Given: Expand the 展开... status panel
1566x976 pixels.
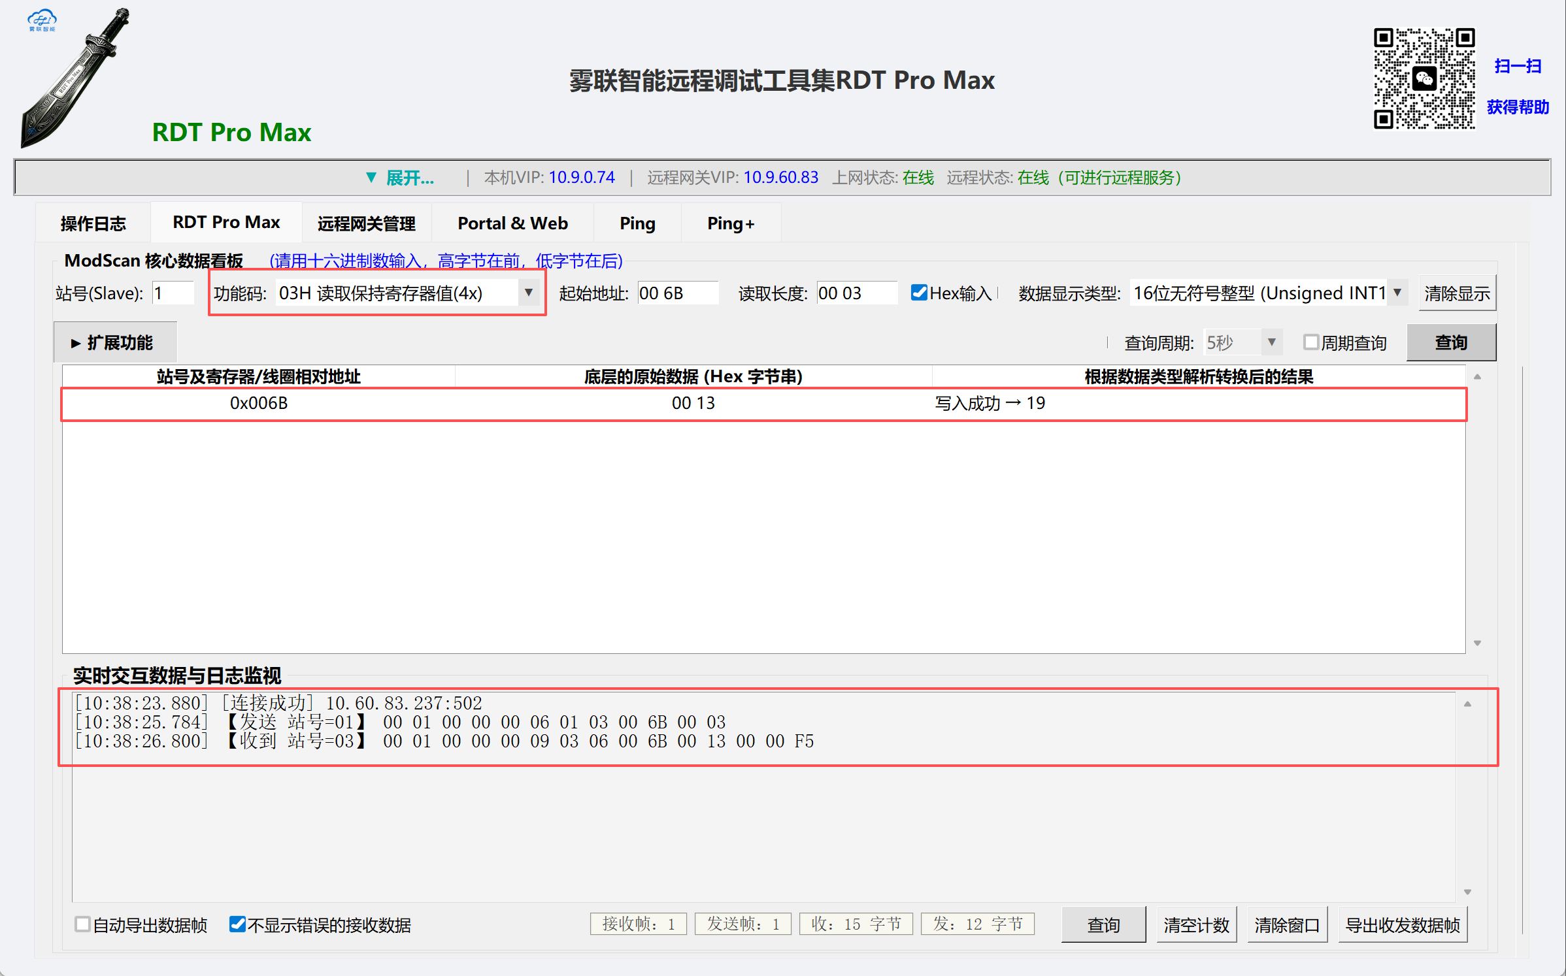Looking at the screenshot, I should [x=400, y=178].
